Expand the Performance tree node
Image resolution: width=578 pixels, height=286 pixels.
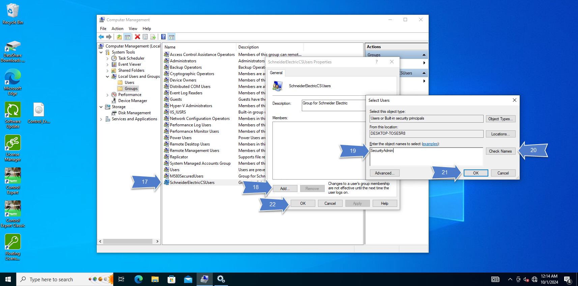pos(107,95)
